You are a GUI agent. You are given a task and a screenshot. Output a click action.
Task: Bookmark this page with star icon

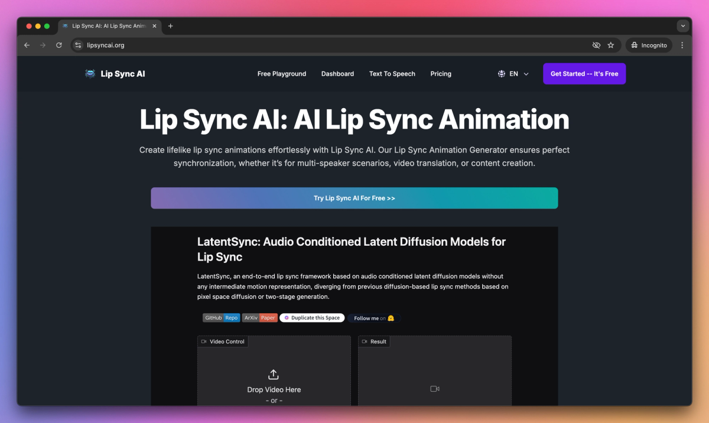click(x=611, y=45)
